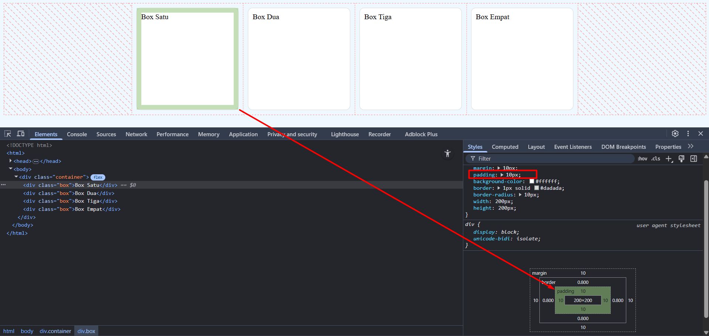Click div.container in the breadcrumb bar
Viewport: 709px width, 336px height.
[x=55, y=331]
